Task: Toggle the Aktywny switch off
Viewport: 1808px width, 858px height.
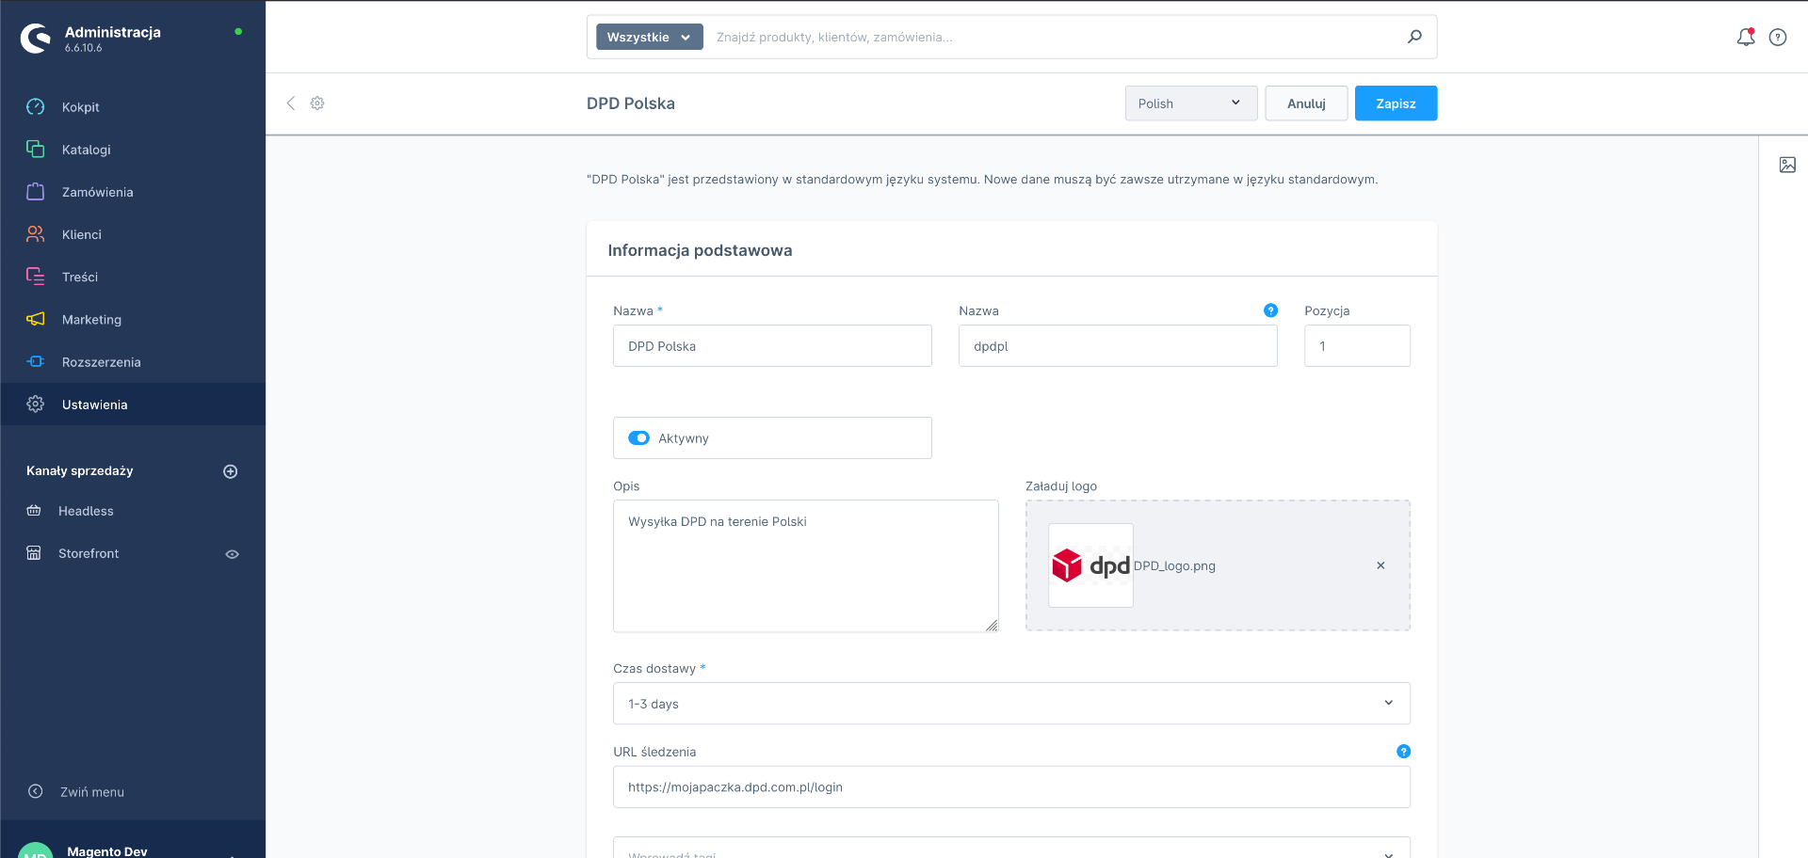Action: (x=639, y=438)
